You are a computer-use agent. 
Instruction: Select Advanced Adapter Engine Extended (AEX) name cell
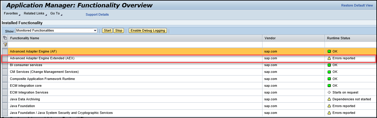(135, 58)
